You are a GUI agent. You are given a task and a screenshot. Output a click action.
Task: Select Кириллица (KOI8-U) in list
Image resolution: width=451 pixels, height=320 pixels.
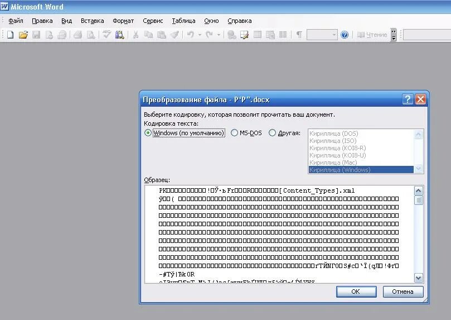pos(361,155)
